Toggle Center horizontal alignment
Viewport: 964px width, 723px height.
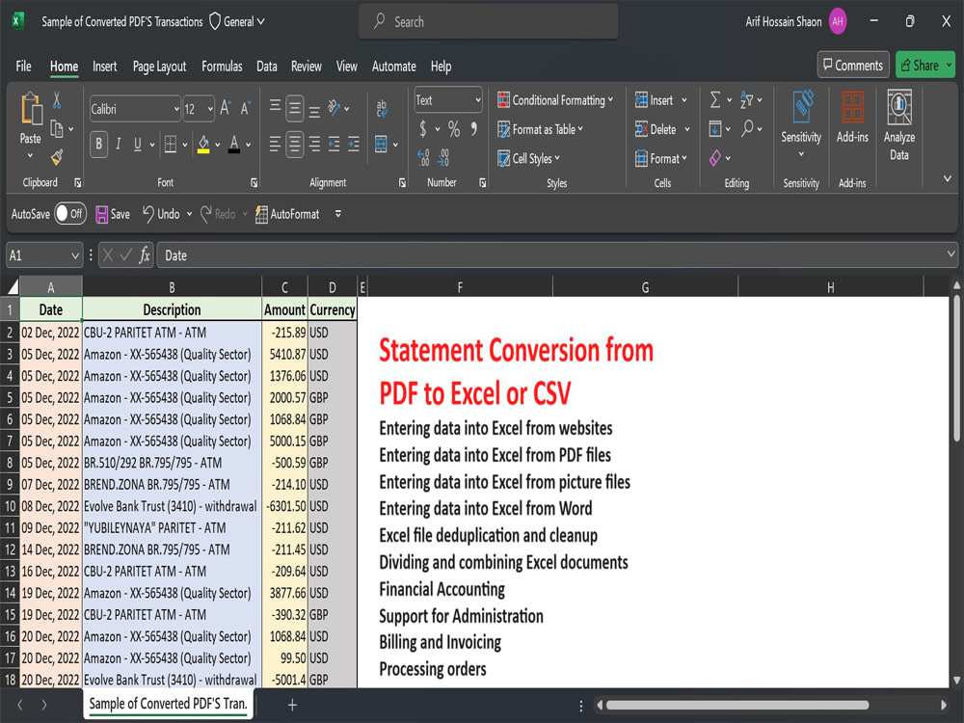coord(295,145)
